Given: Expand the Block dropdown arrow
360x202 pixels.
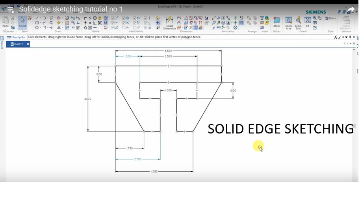Looking at the screenshot, I should coord(276,29).
